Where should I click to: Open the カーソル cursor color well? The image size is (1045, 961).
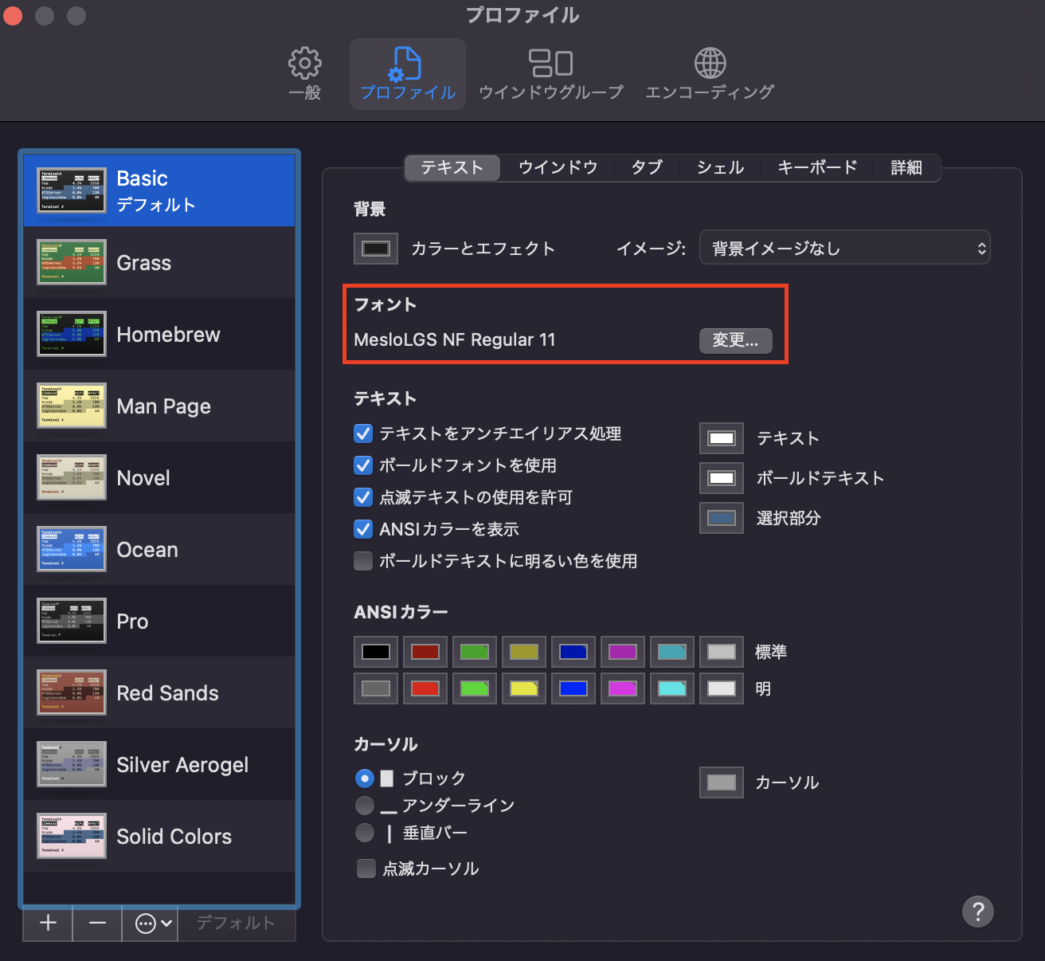[721, 782]
